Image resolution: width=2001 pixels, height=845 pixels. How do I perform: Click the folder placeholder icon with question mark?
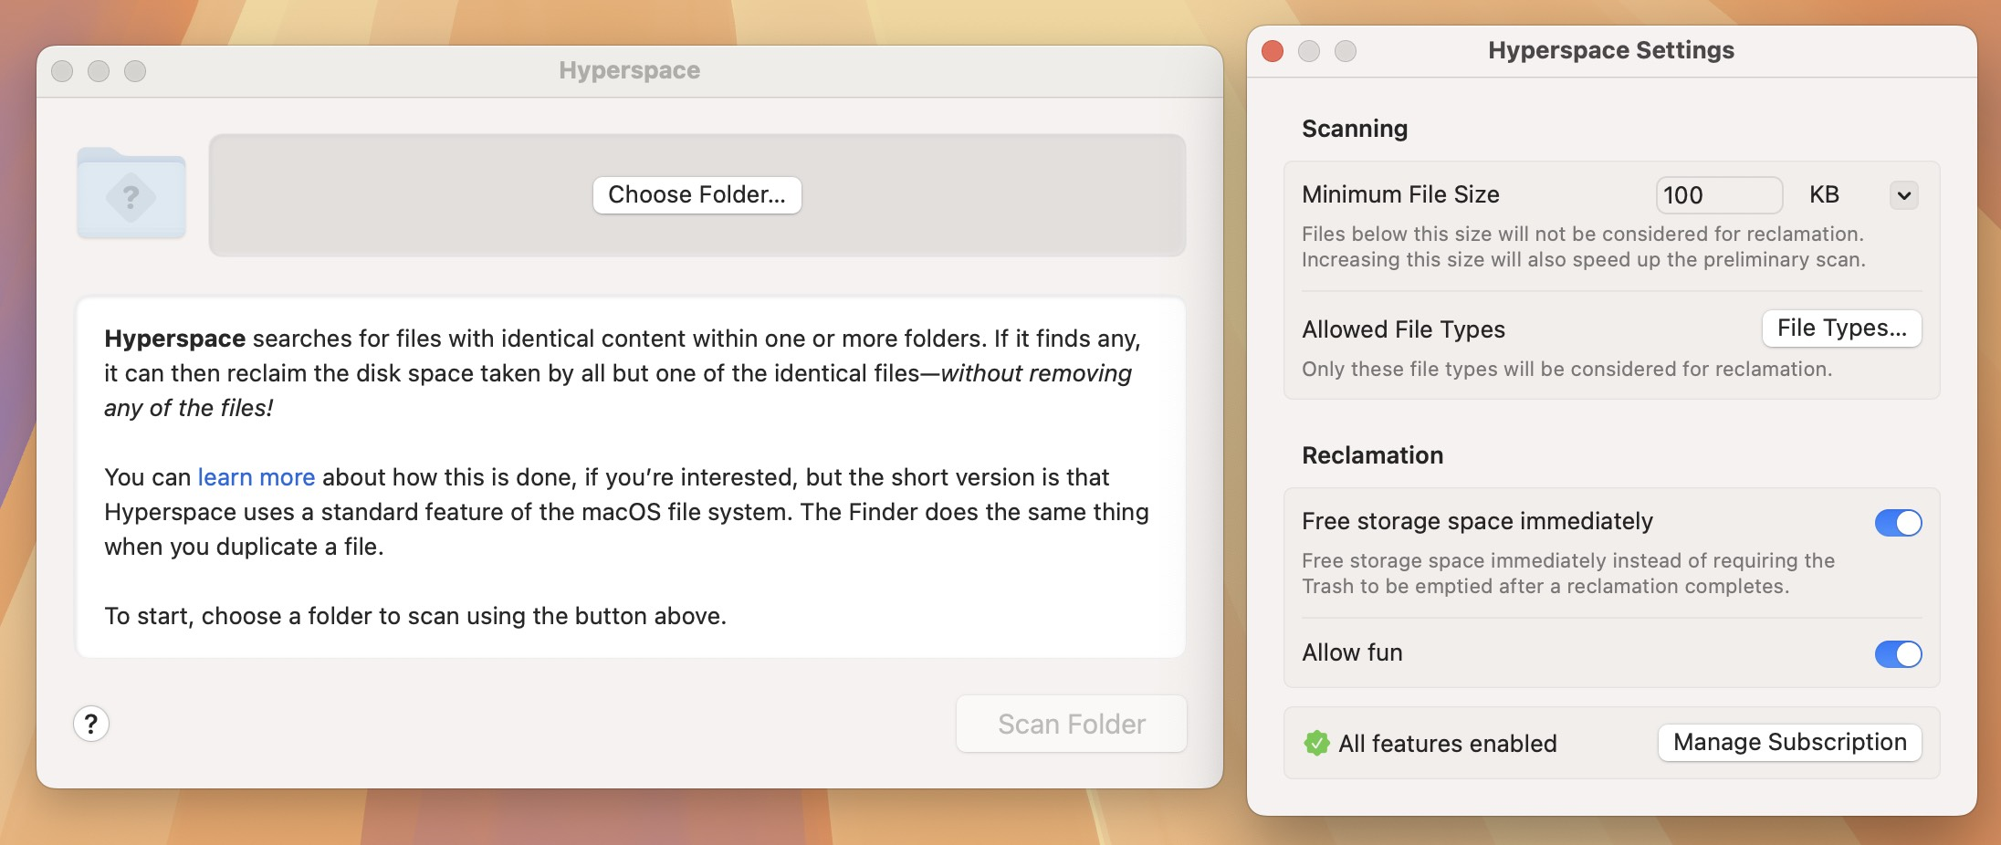131,193
